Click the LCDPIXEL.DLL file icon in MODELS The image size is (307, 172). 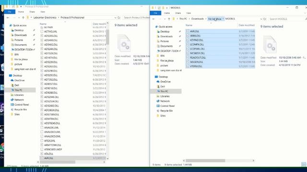click(188, 49)
